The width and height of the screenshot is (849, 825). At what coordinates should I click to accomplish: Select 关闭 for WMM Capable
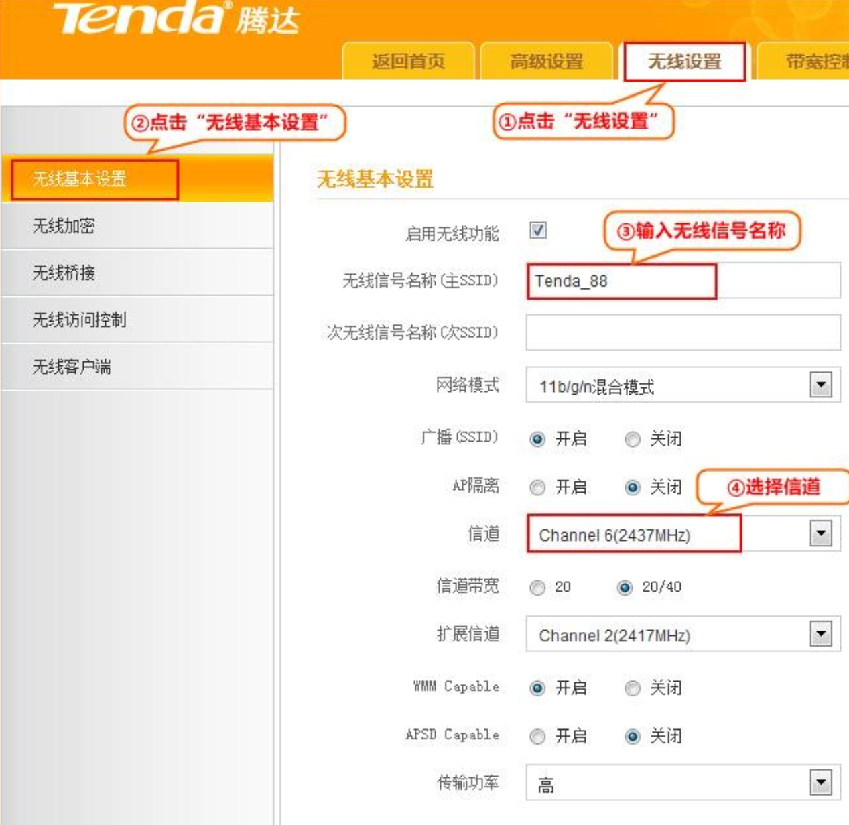[x=632, y=688]
